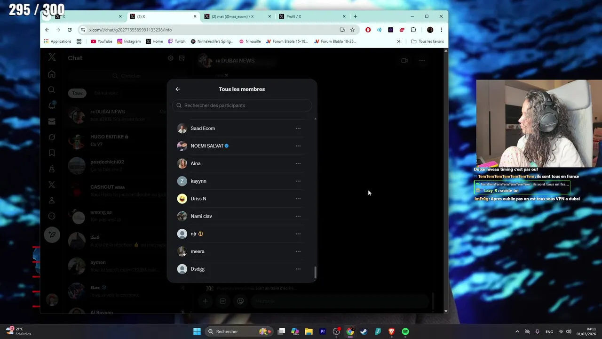Grab the members list scrollbar thumb
This screenshot has width=602, height=339.
coord(315,272)
